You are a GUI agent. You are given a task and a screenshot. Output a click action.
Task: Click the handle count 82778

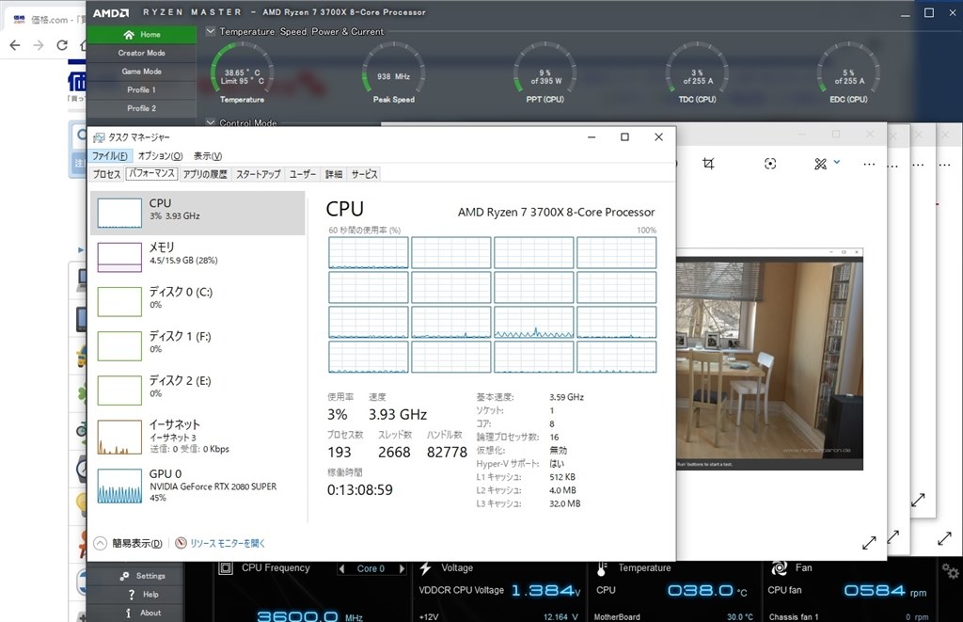(447, 453)
